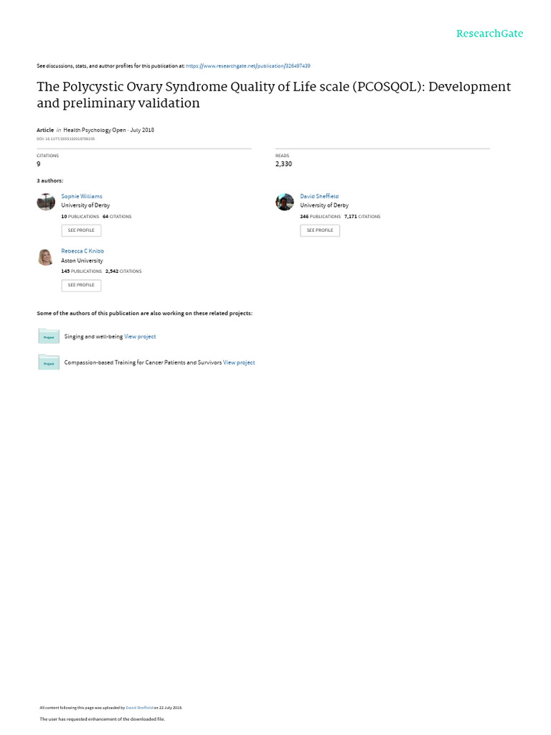The height and width of the screenshot is (735, 551).
Task: Click David Sheffield link in upload footer
Action: [x=140, y=708]
